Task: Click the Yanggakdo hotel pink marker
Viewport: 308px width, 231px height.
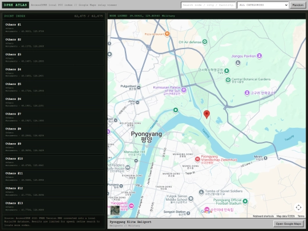Action: (x=131, y=206)
